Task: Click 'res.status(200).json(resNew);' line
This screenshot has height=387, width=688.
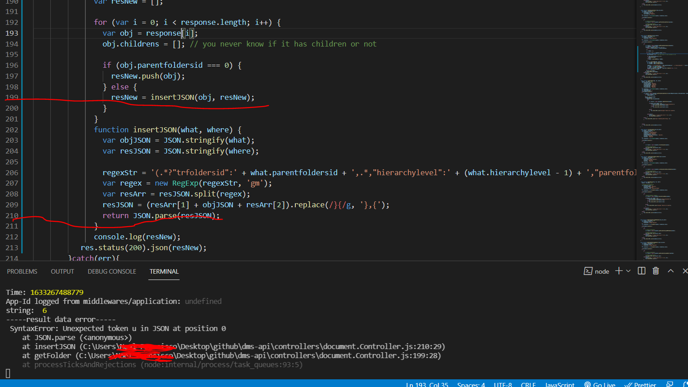Action: pos(143,247)
